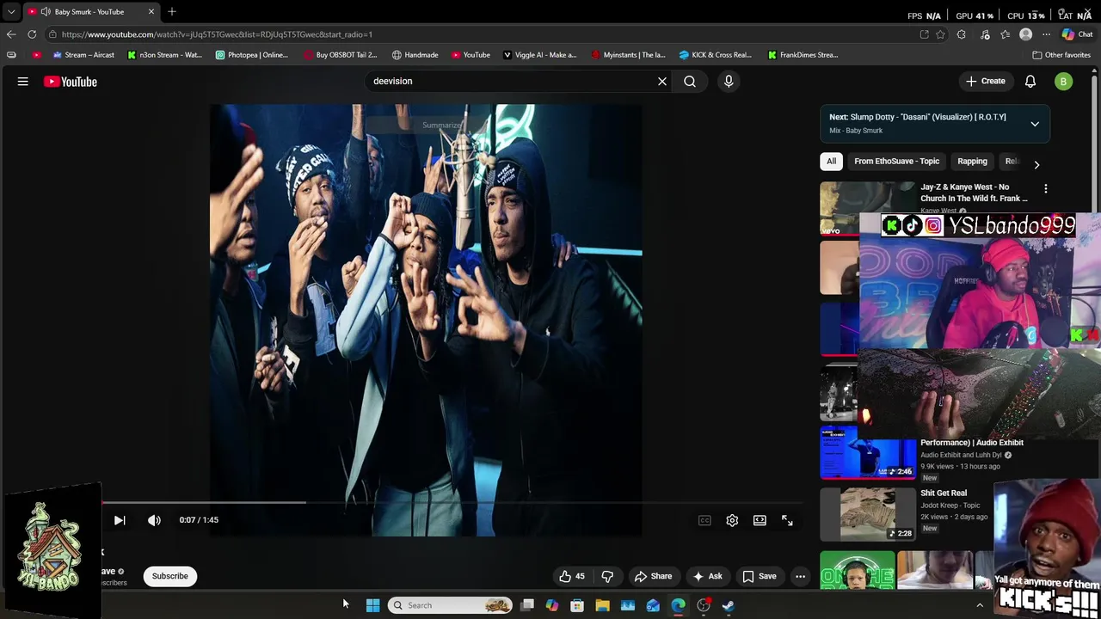
Task: Open the Copilot Chat button
Action: click(1077, 34)
